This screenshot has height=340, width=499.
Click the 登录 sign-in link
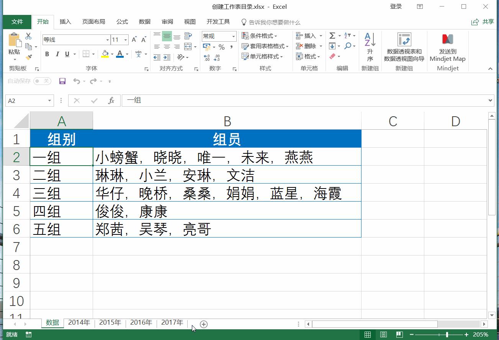[396, 7]
